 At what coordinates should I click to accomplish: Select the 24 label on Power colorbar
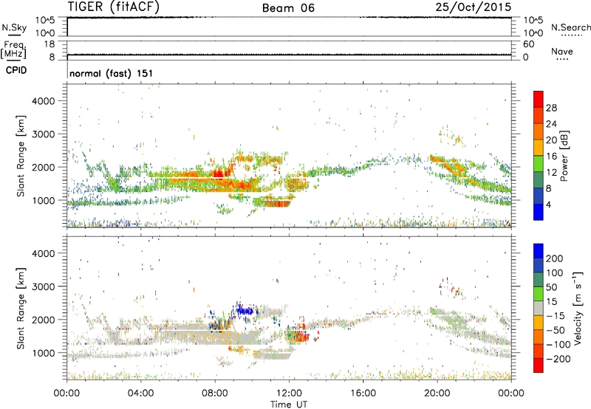[x=551, y=124]
